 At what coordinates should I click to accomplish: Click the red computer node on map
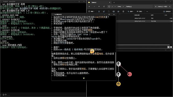pyautogui.click(x=130, y=74)
